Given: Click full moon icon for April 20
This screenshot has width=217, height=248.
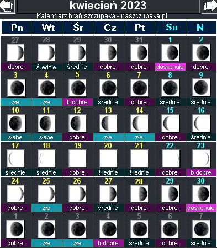Looking at the screenshot, I should point(108,158).
